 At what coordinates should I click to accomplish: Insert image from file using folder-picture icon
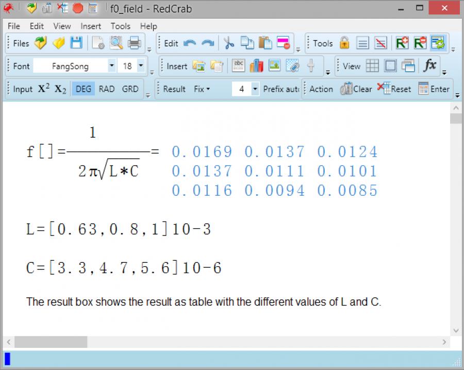pyautogui.click(x=199, y=66)
